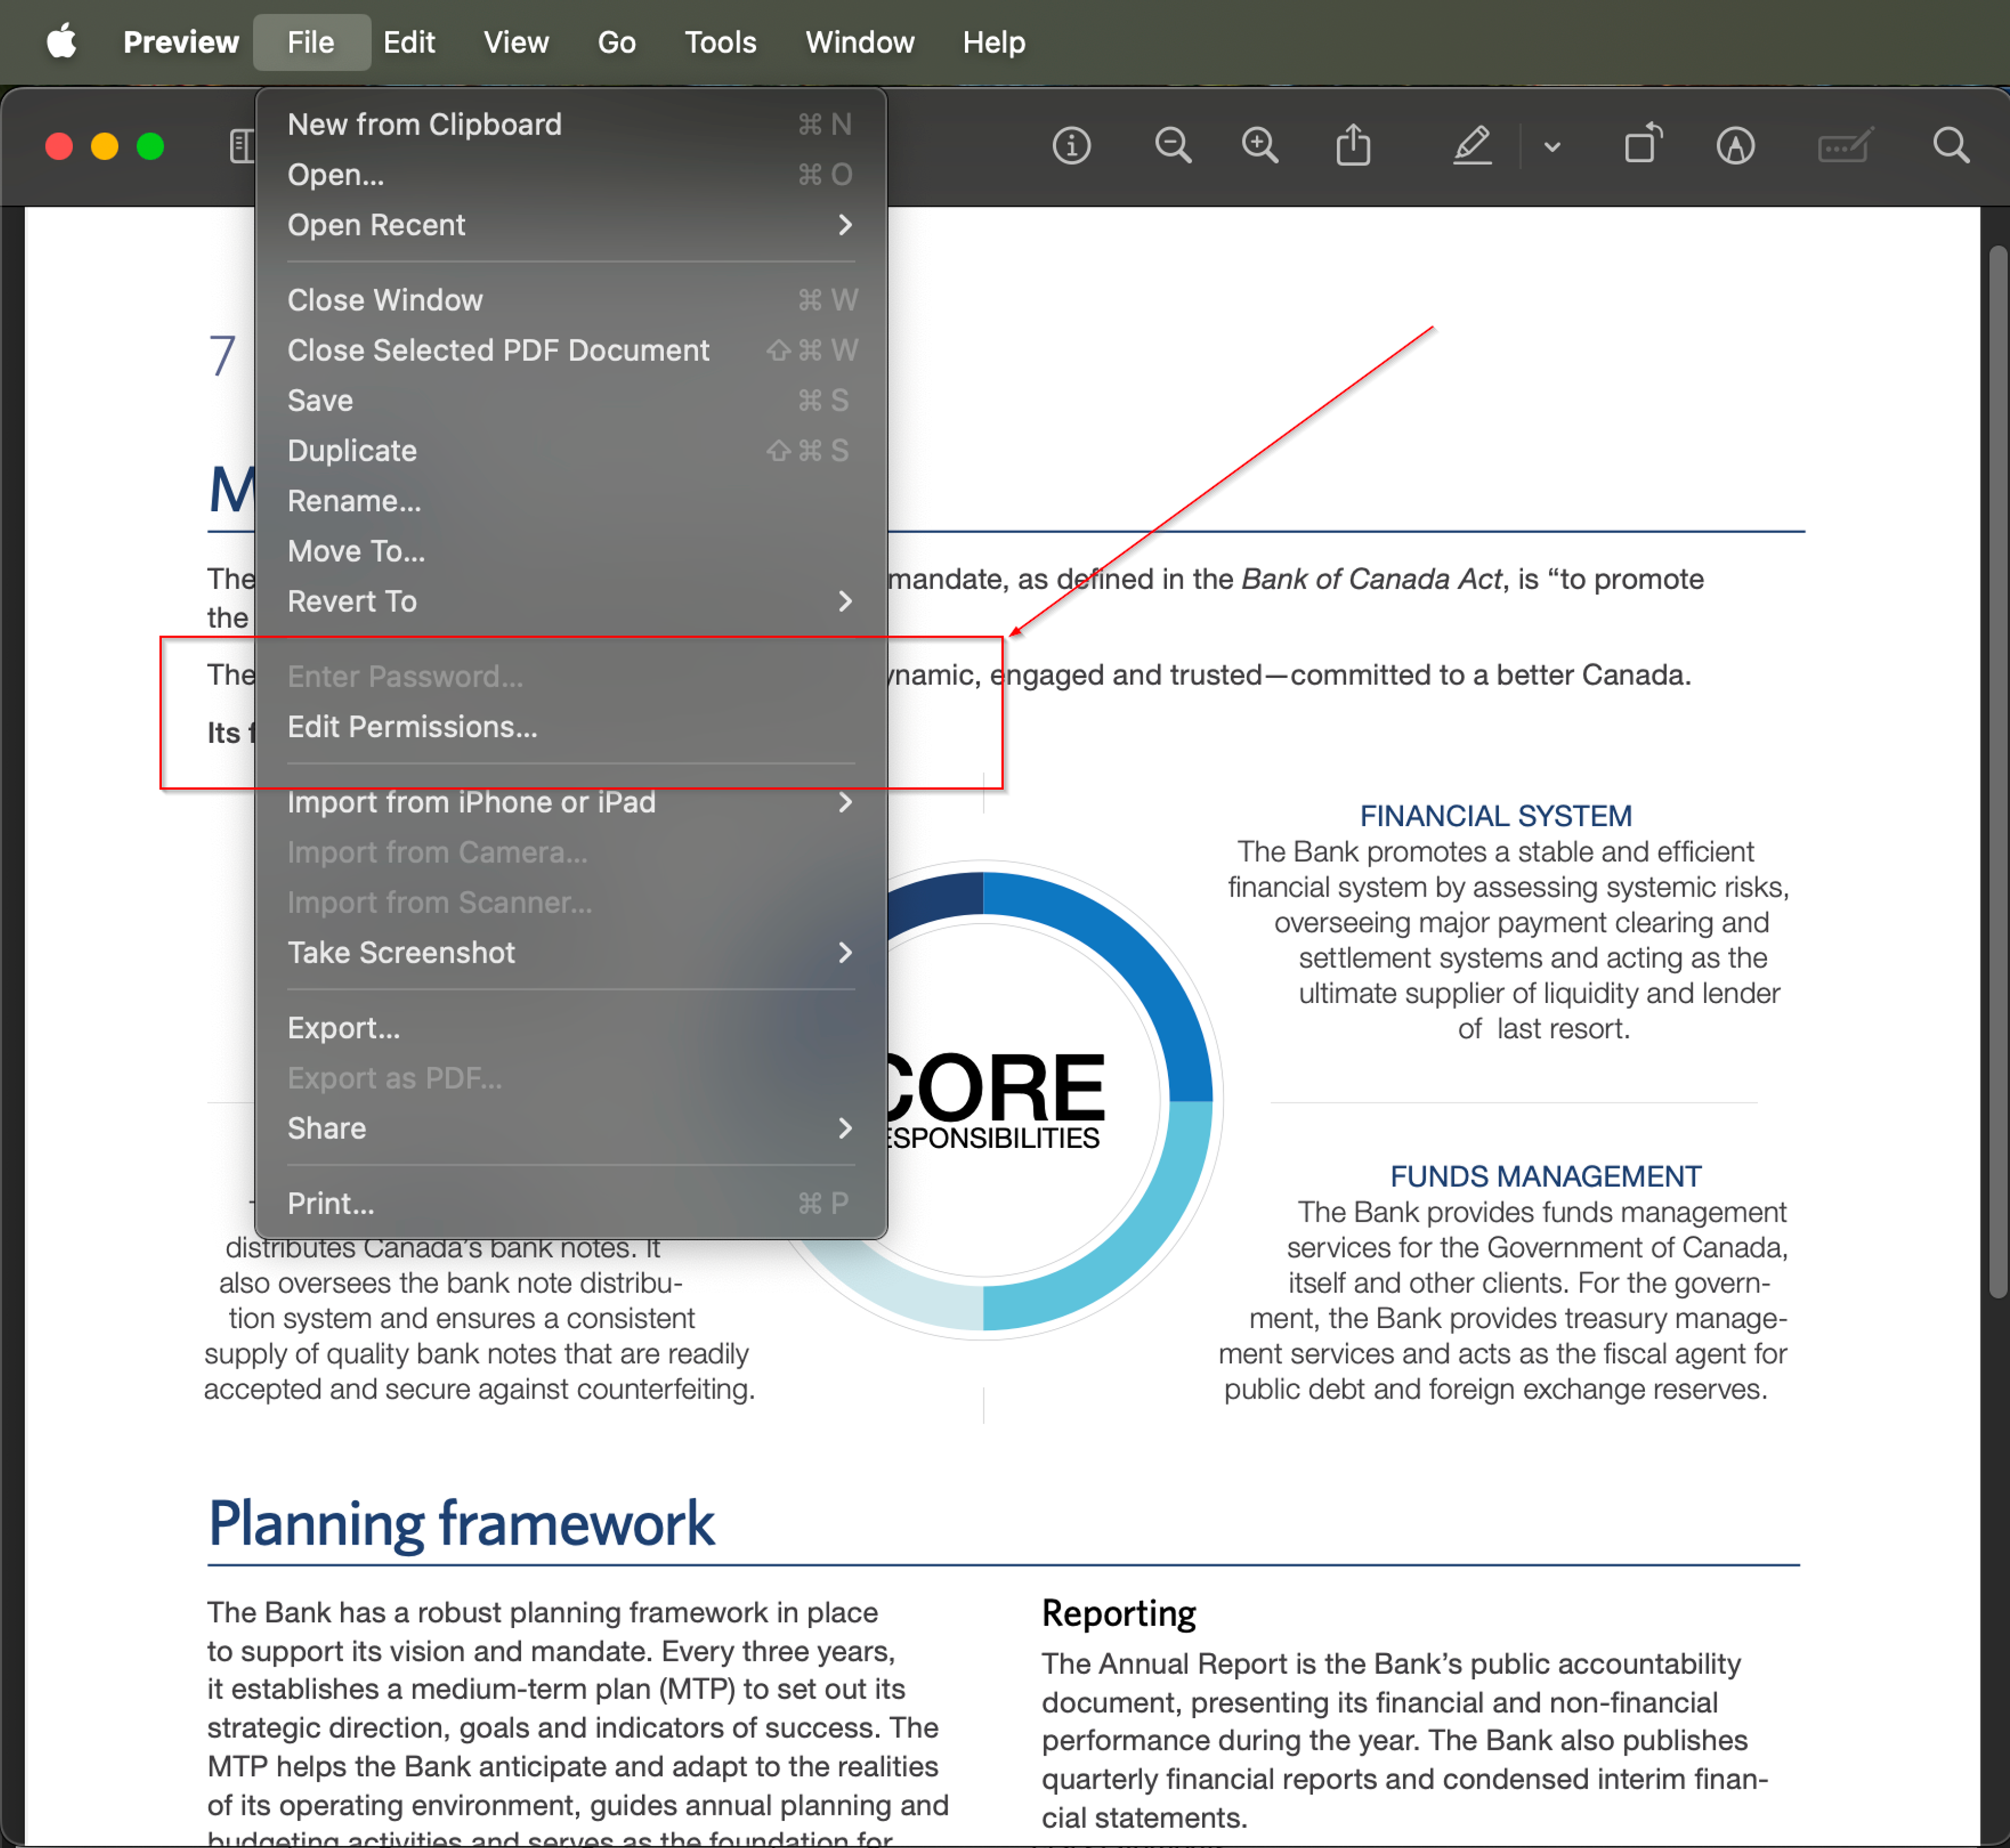Select the highlight pen tool
The height and width of the screenshot is (1848, 2010).
[x=1472, y=146]
